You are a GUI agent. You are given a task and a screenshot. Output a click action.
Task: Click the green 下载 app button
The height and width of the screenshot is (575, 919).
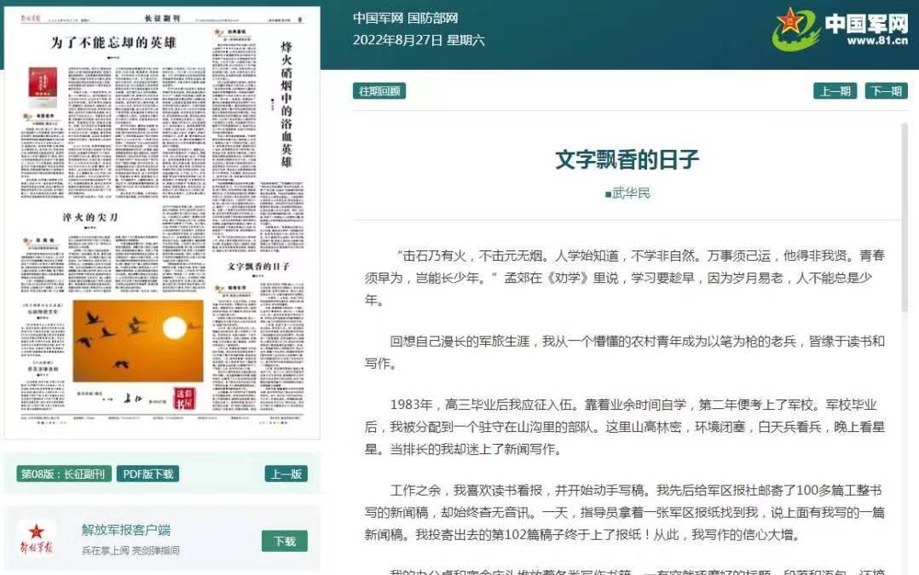click(x=284, y=541)
